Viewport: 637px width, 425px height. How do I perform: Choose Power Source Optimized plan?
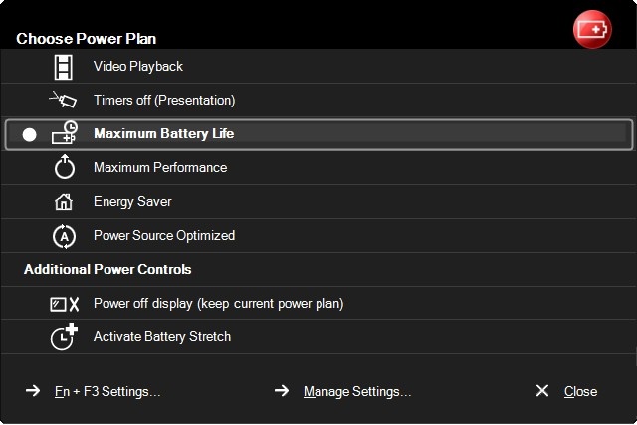pyautogui.click(x=164, y=235)
